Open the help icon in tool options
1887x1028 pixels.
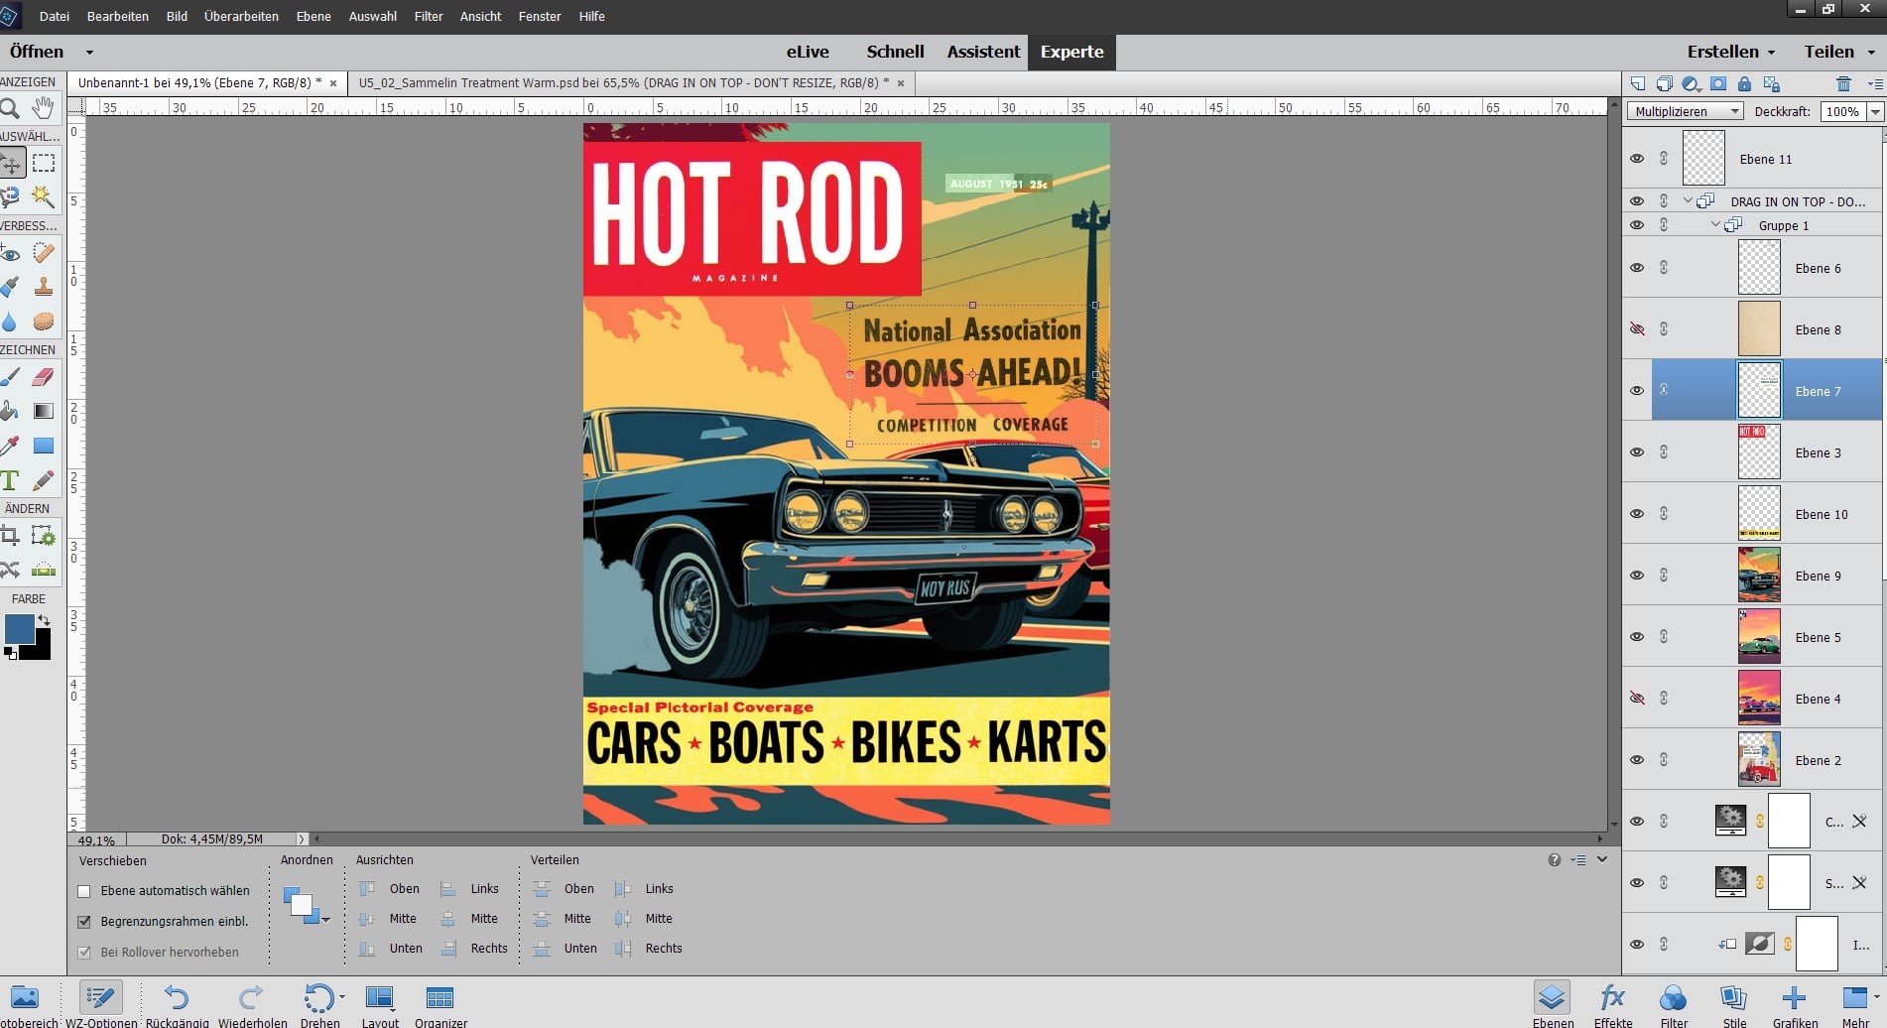coord(1554,860)
